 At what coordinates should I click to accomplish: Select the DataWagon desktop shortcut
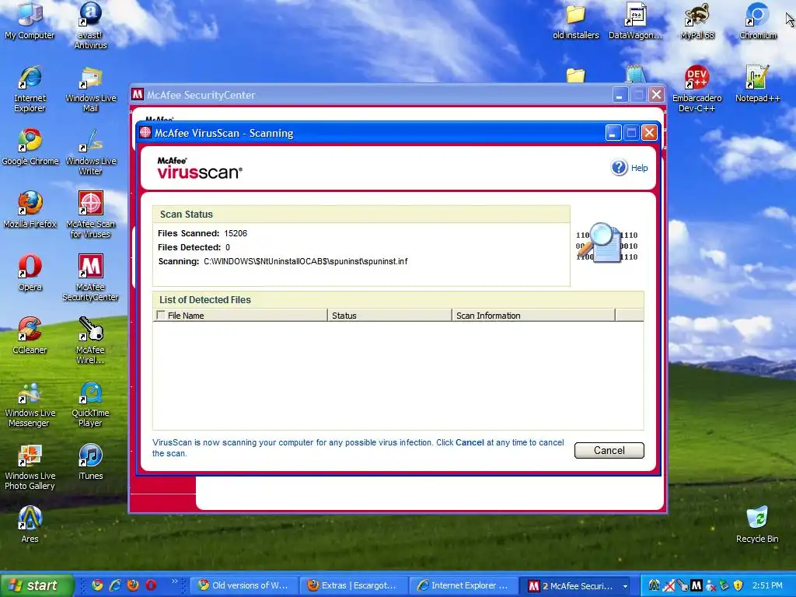636,21
